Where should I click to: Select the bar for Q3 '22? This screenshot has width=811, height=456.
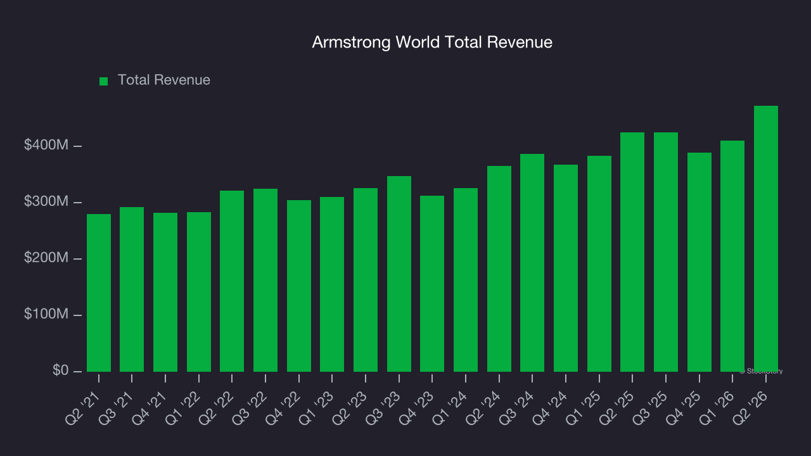pyautogui.click(x=265, y=280)
